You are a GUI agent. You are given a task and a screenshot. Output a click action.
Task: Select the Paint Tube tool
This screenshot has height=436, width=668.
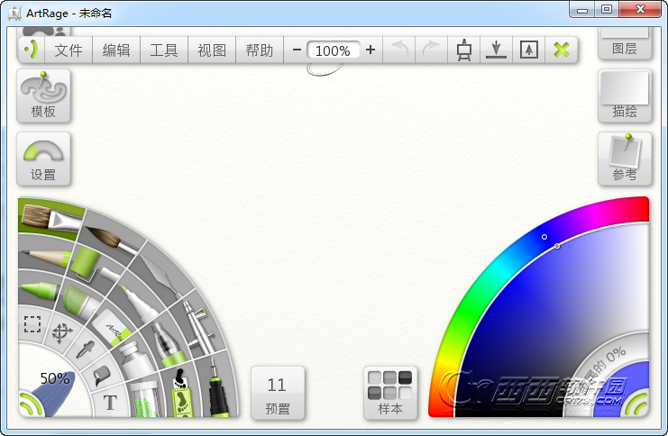pos(137,359)
